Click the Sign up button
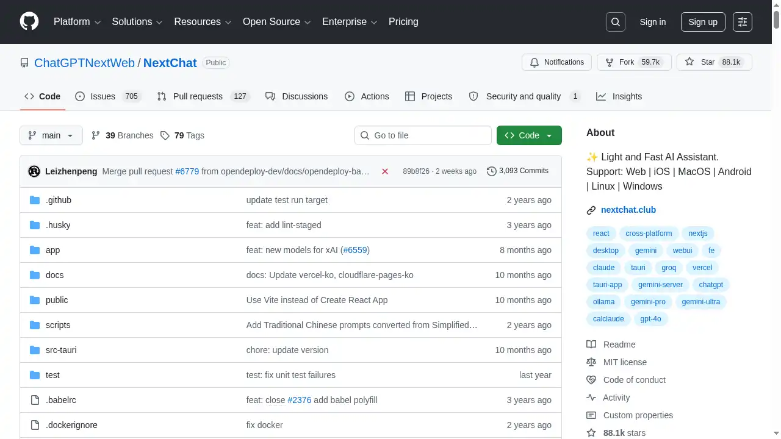This screenshot has width=781, height=439. pyautogui.click(x=703, y=22)
